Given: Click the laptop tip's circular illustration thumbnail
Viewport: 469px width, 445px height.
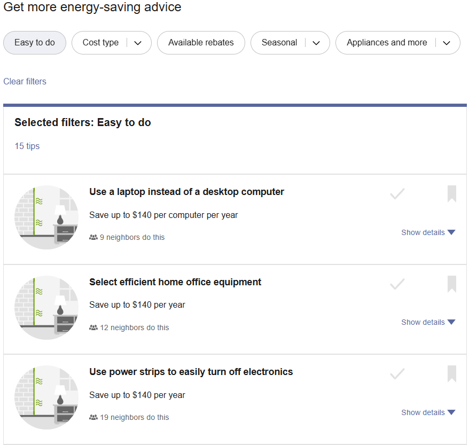Looking at the screenshot, I should [46, 217].
